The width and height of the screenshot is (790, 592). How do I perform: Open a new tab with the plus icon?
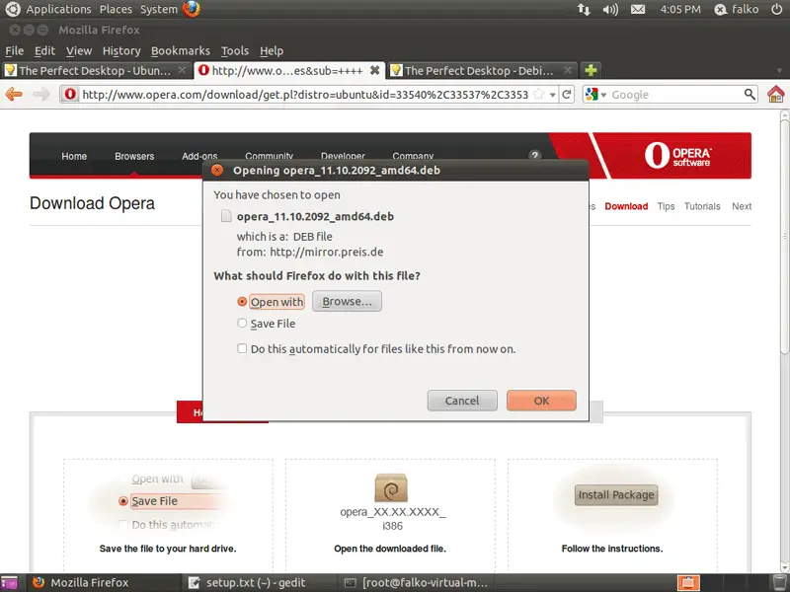pyautogui.click(x=591, y=70)
